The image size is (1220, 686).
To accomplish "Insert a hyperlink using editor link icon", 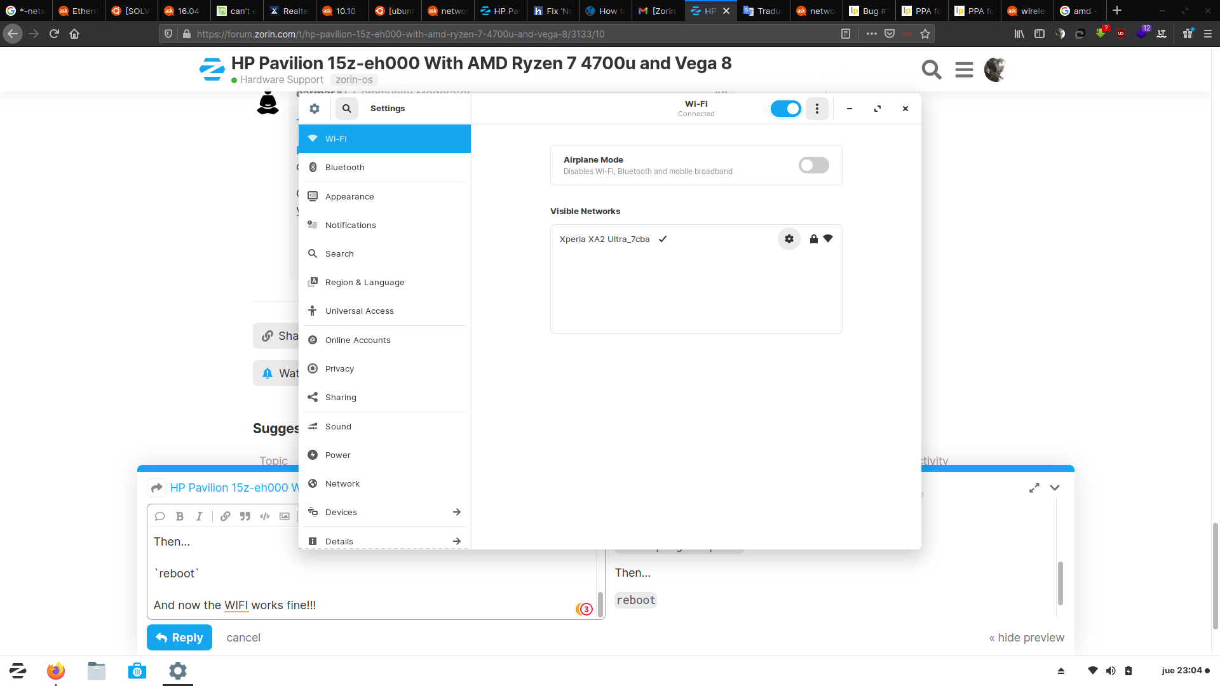I will [225, 516].
